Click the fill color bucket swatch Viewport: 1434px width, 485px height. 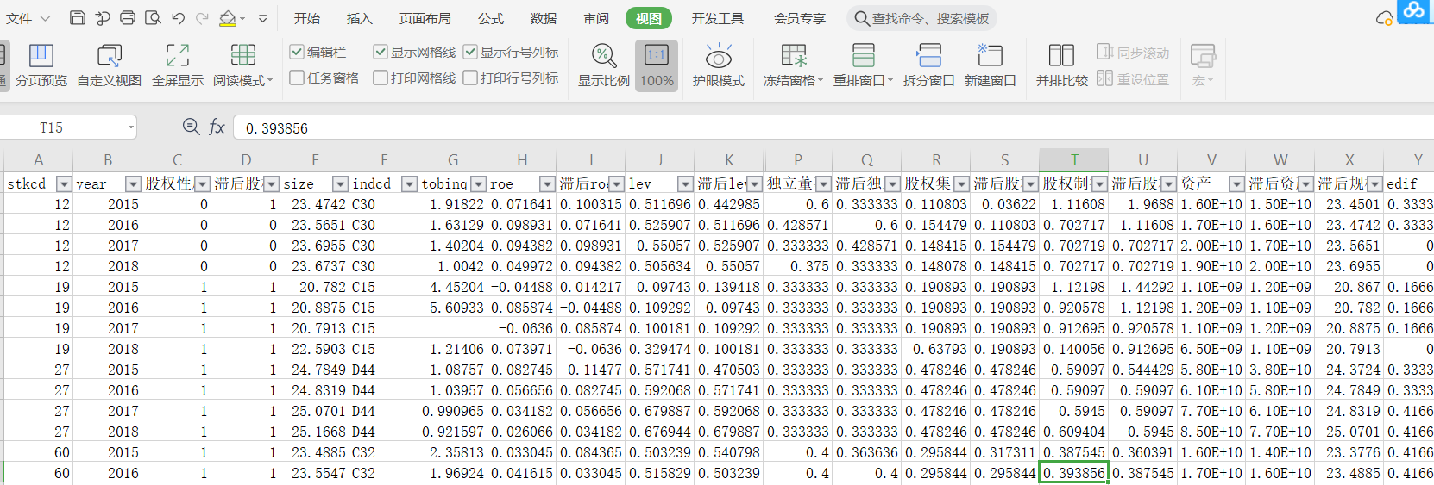click(228, 18)
